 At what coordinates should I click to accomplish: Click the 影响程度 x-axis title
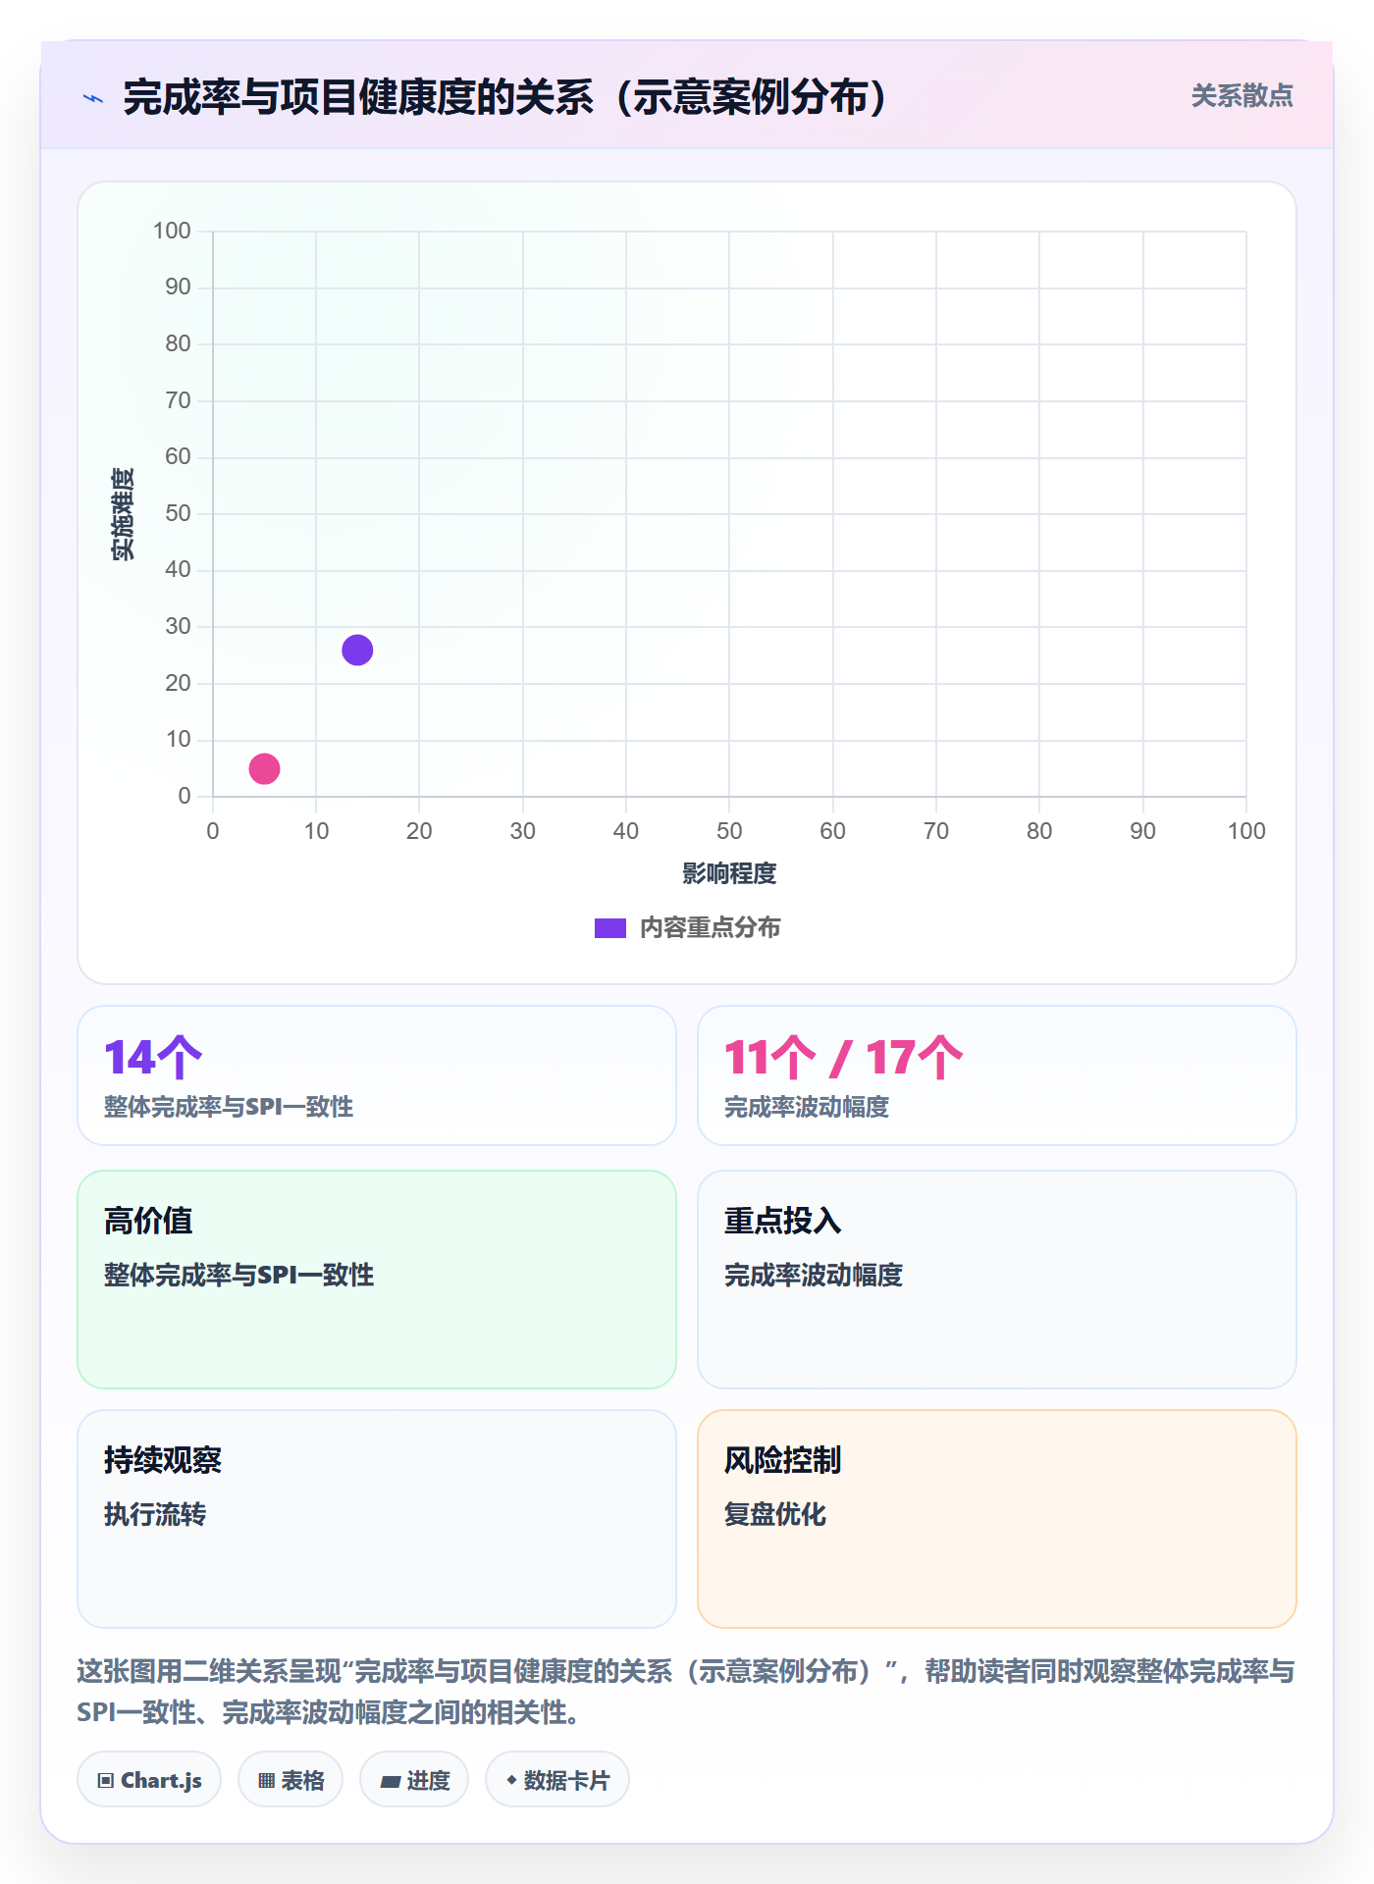point(729,873)
